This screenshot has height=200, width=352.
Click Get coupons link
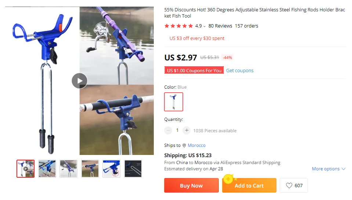240,71
